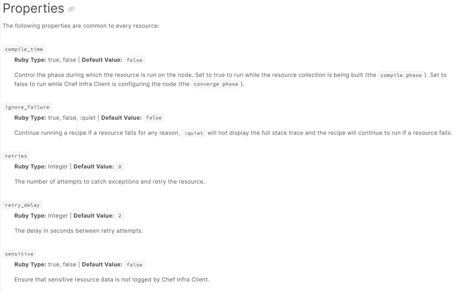The image size is (468, 292).
Task: Click the false default value under compile_time
Action: click(134, 60)
